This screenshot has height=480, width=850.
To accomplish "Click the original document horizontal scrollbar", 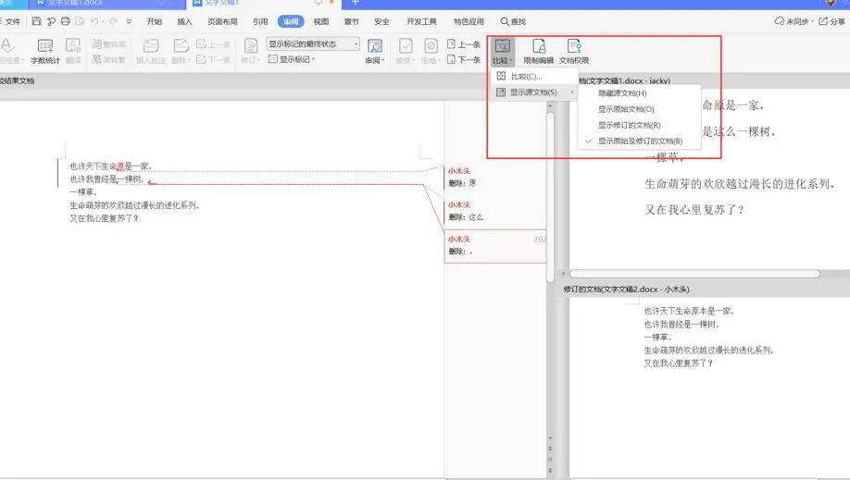I will 694,274.
